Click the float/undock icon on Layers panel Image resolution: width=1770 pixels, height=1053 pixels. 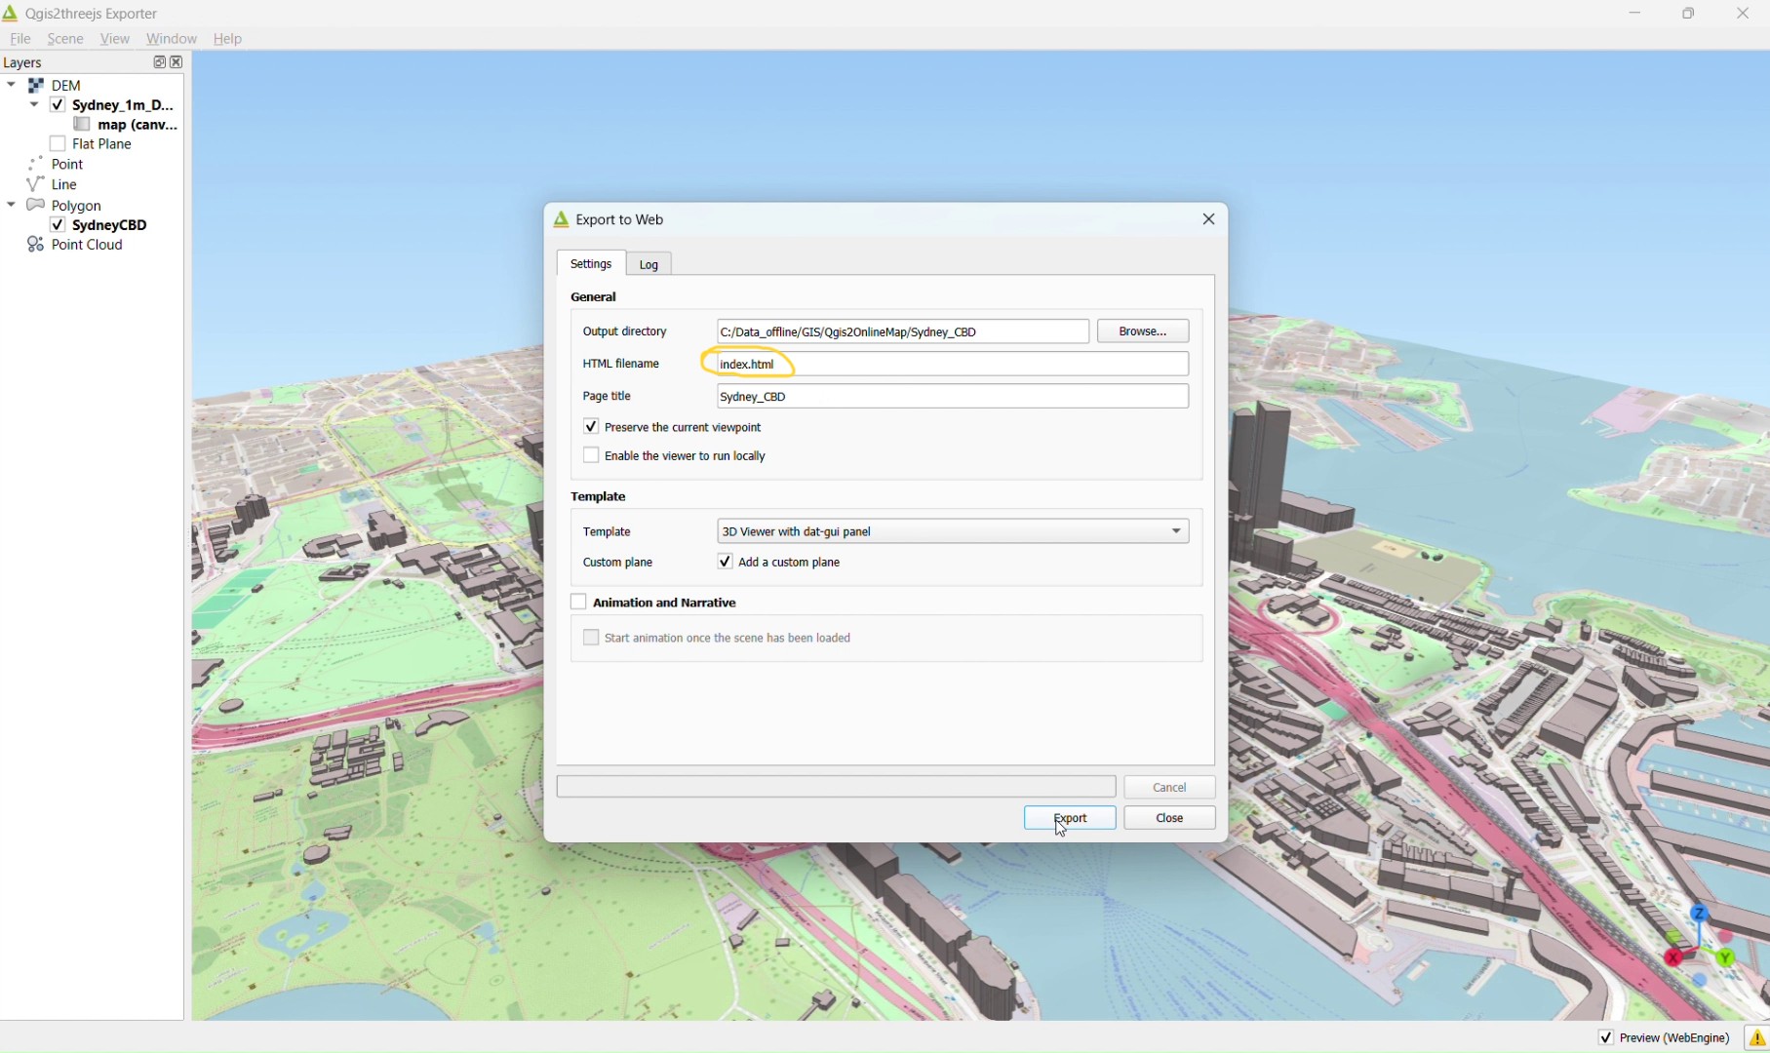point(159,61)
